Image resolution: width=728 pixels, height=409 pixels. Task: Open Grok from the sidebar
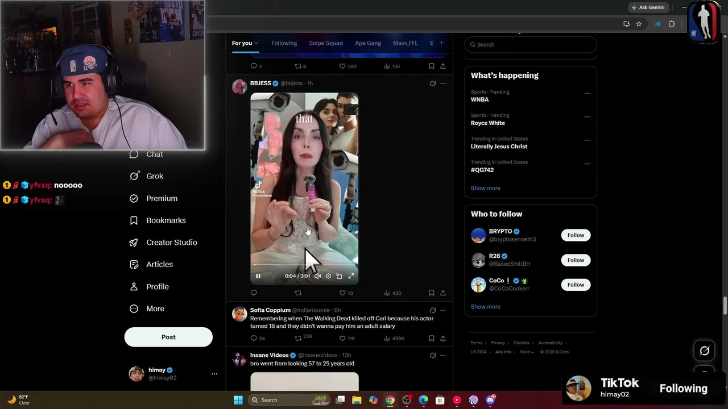click(146, 176)
